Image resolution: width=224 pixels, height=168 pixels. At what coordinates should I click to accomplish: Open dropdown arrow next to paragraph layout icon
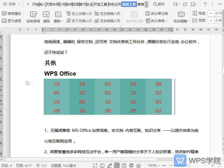point(32,83)
